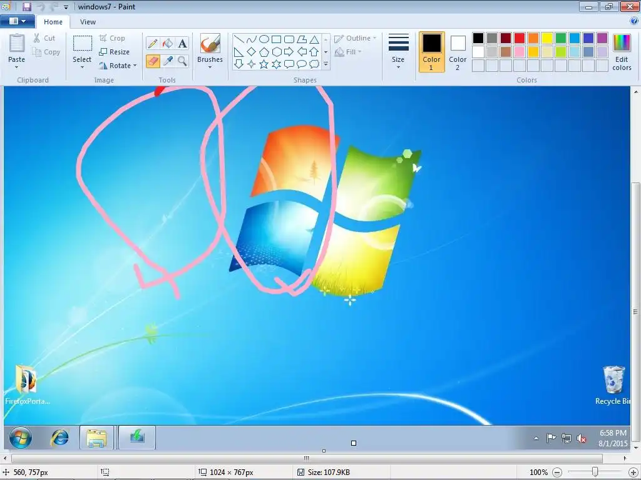
Task: Choose the Cloud callout shape
Action: tap(314, 64)
